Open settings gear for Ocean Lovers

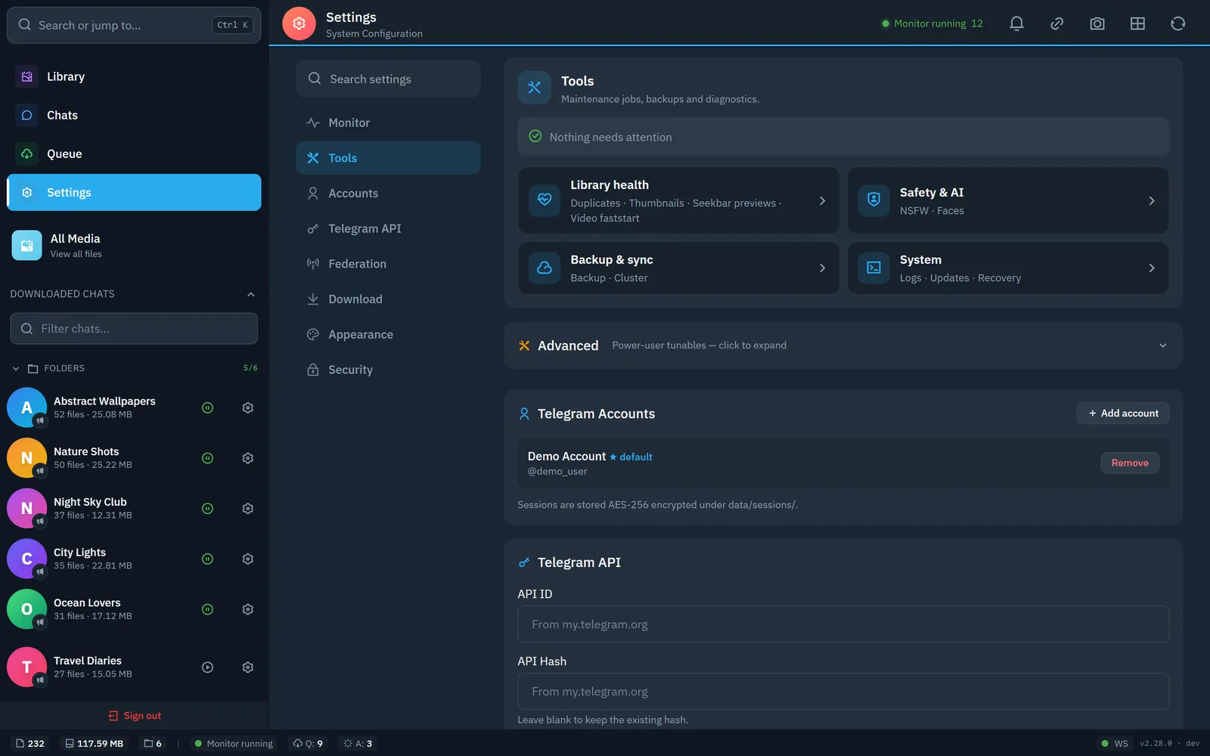click(x=247, y=609)
